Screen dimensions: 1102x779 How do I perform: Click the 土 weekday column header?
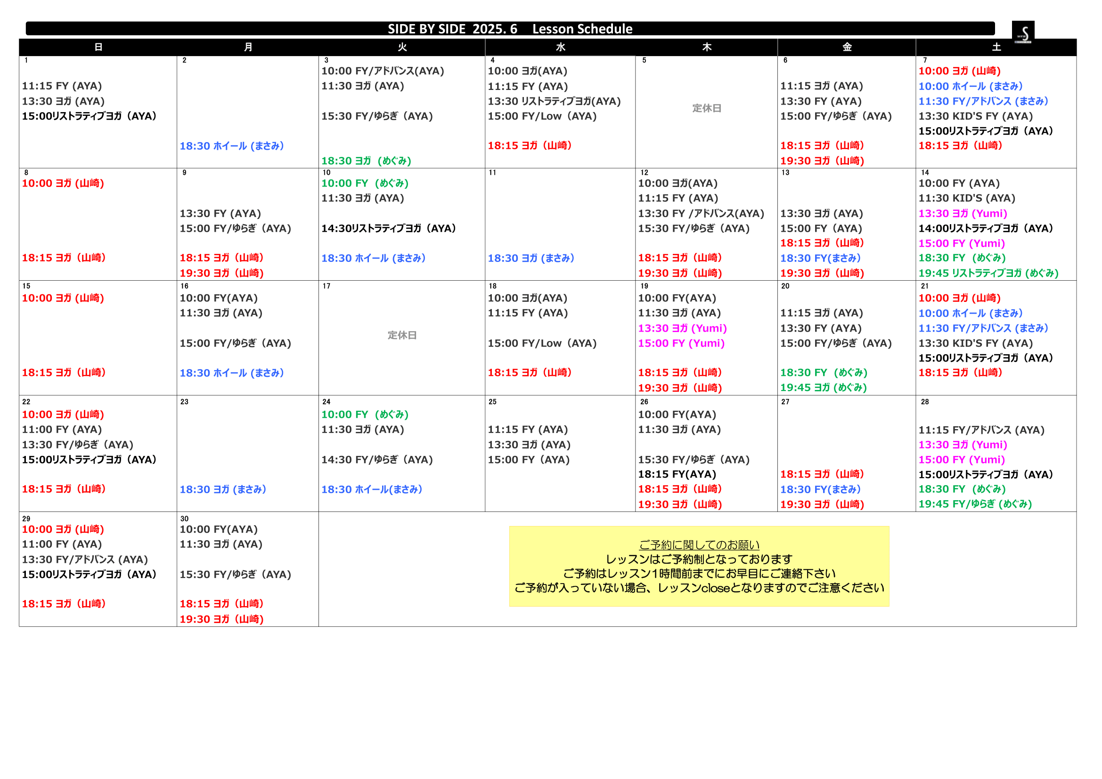pyautogui.click(x=996, y=47)
